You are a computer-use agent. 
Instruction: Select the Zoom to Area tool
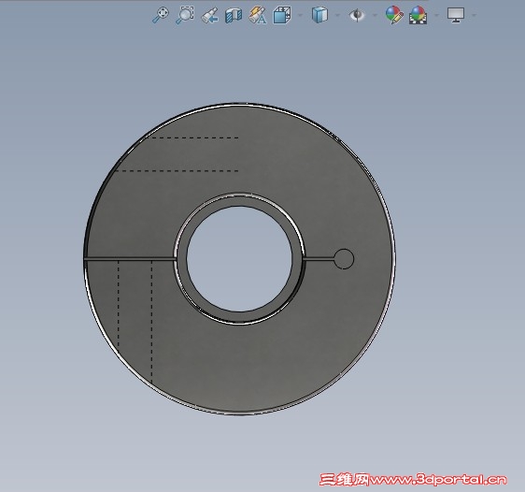tap(185, 15)
